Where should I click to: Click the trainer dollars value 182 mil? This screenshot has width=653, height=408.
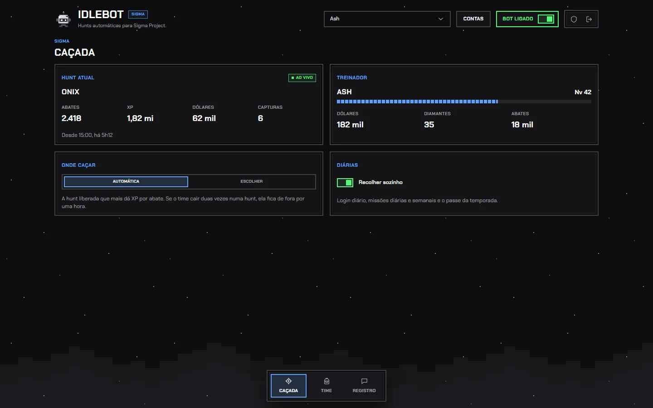[350, 125]
